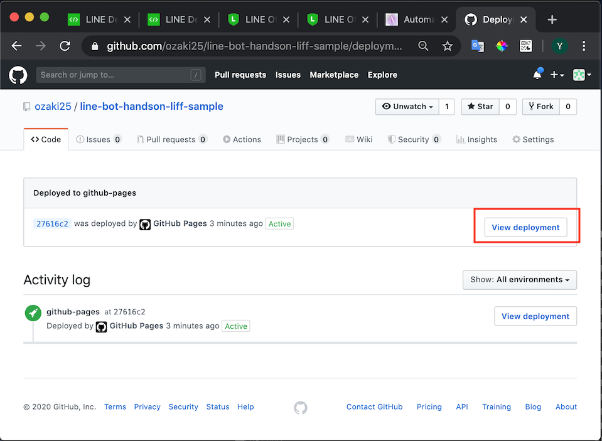
Task: Click the stargazers count 0
Action: (508, 107)
